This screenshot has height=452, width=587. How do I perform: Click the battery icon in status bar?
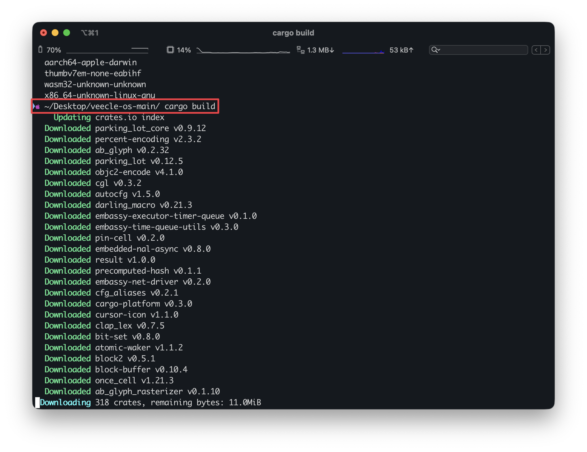[x=40, y=50]
